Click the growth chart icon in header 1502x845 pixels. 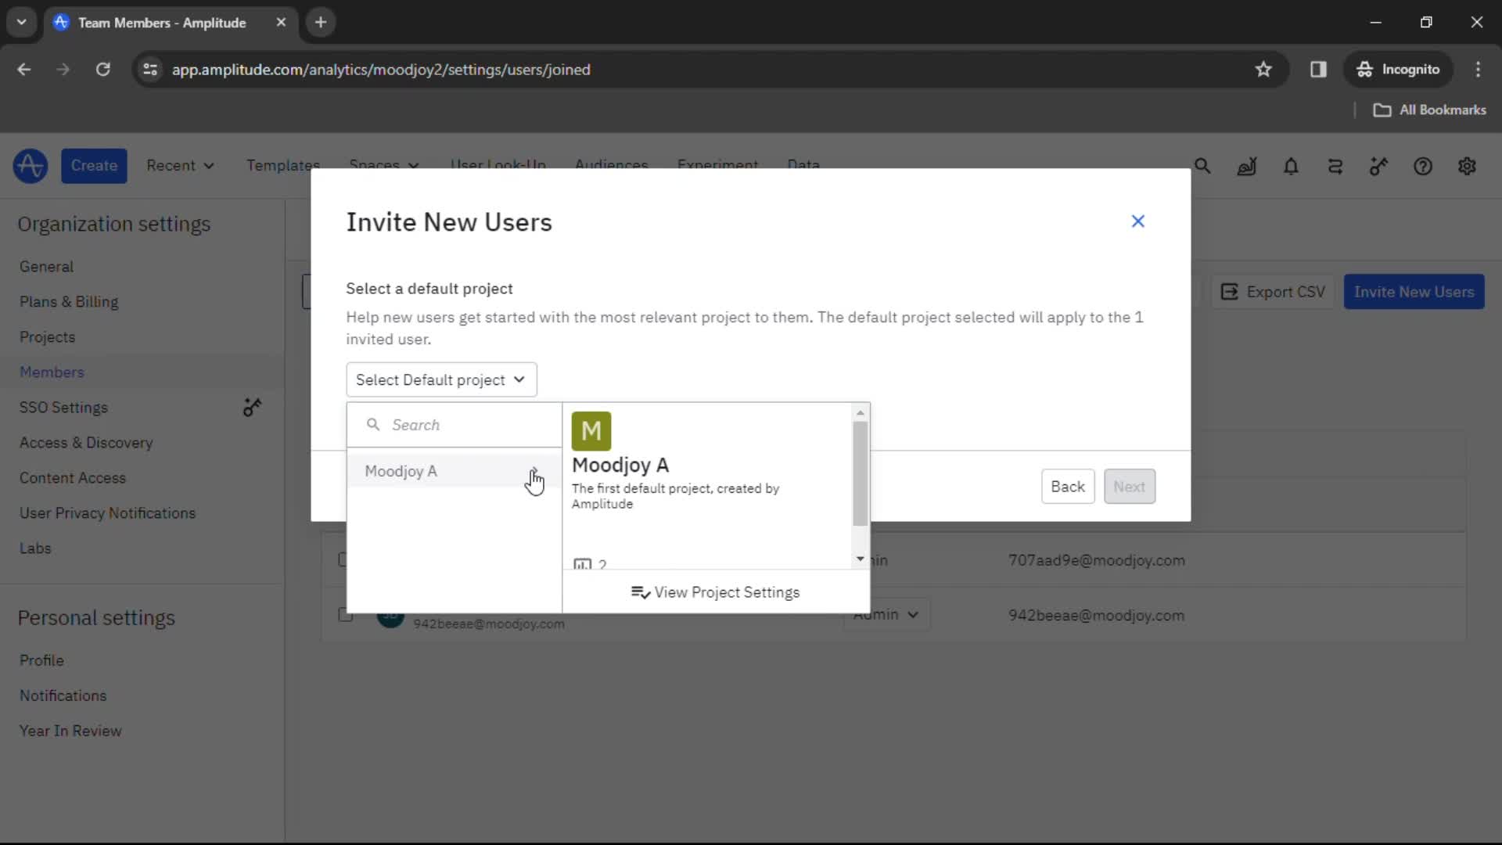pyautogui.click(x=1247, y=166)
